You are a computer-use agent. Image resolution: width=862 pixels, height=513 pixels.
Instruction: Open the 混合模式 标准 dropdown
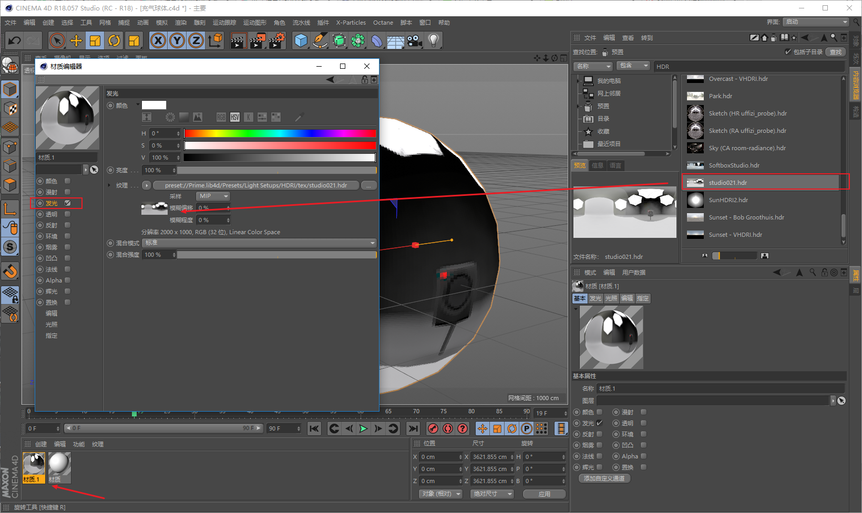click(x=260, y=243)
